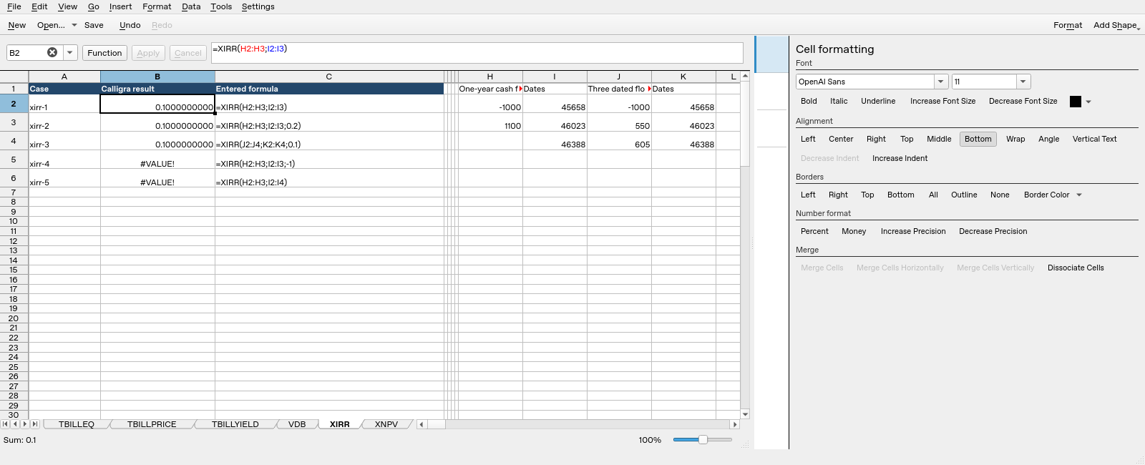
Task: Click Decrease Font Size
Action: tap(1023, 101)
